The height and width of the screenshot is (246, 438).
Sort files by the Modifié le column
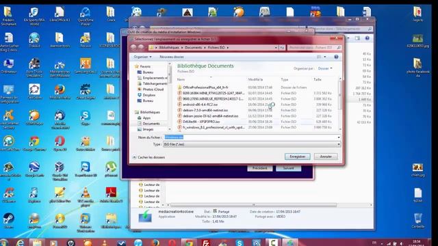(255, 79)
